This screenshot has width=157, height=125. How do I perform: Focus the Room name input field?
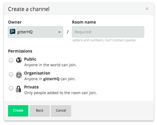[x=108, y=32]
